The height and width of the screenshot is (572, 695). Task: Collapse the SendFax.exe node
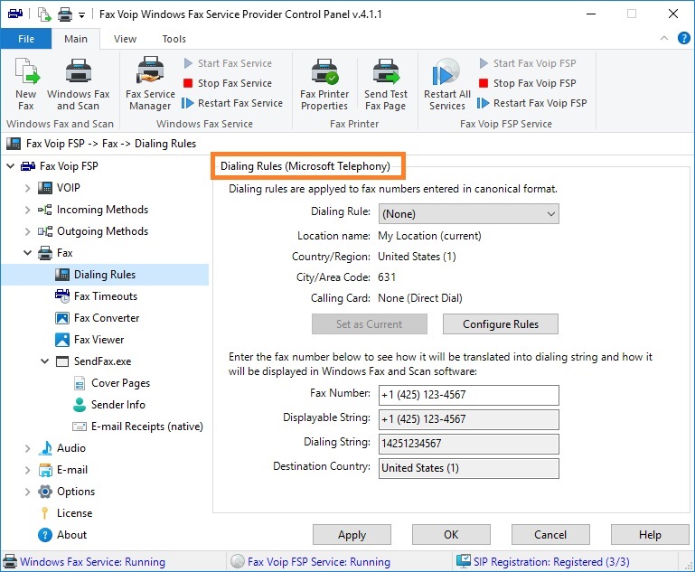(x=45, y=361)
